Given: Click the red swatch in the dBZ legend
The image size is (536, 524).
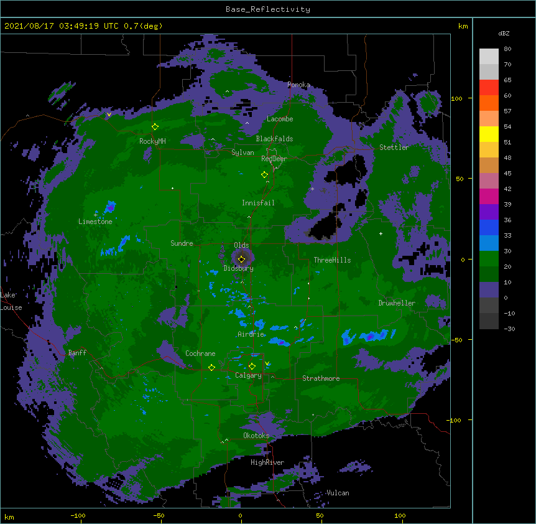Looking at the screenshot, I should (489, 87).
